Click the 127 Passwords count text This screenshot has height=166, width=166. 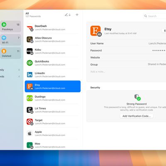33,16
